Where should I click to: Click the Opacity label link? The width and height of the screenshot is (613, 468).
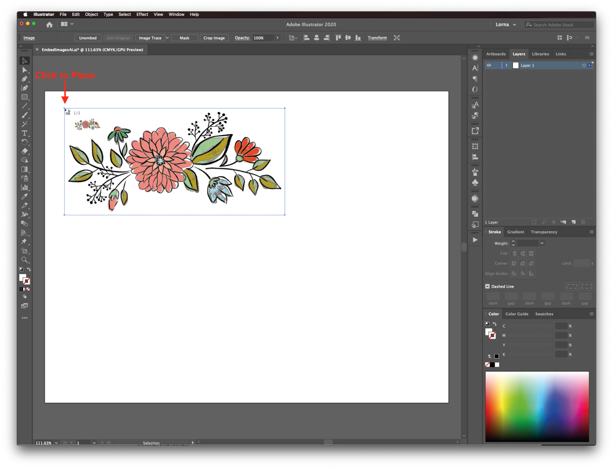(242, 38)
